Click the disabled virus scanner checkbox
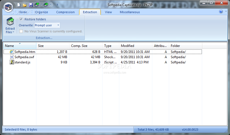 click(x=21, y=31)
